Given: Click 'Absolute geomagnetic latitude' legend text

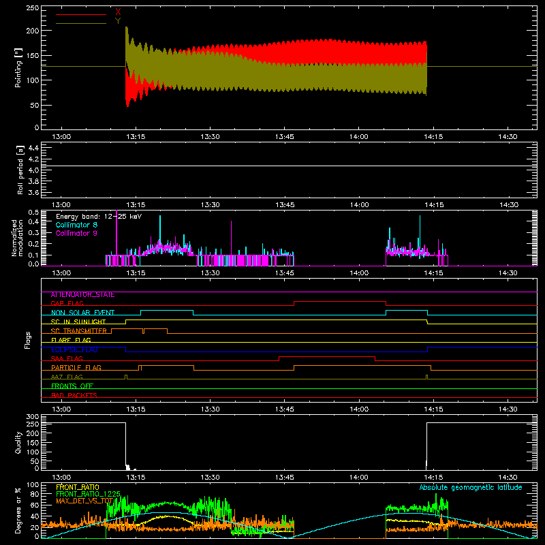Looking at the screenshot, I should pyautogui.click(x=471, y=487).
